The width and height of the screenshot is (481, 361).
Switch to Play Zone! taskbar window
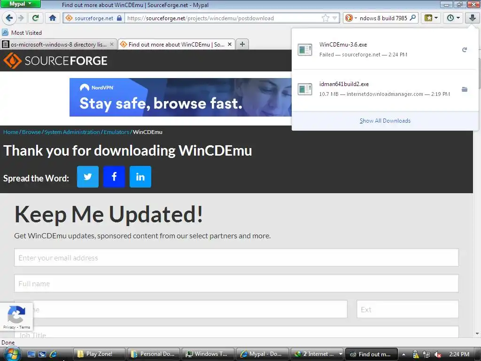pyautogui.click(x=100, y=354)
